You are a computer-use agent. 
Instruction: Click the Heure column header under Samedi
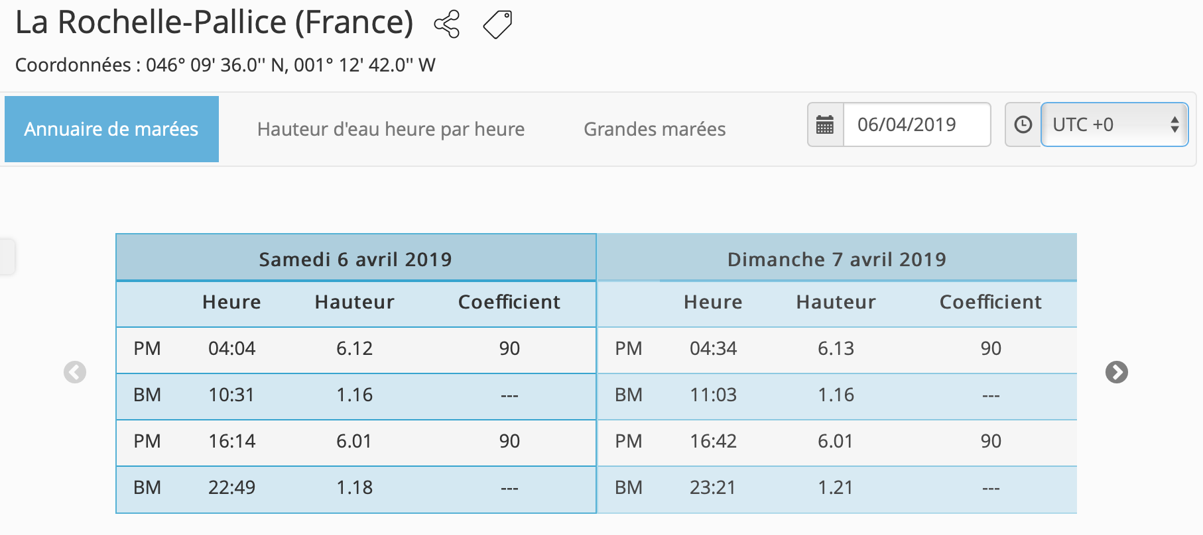click(x=231, y=302)
